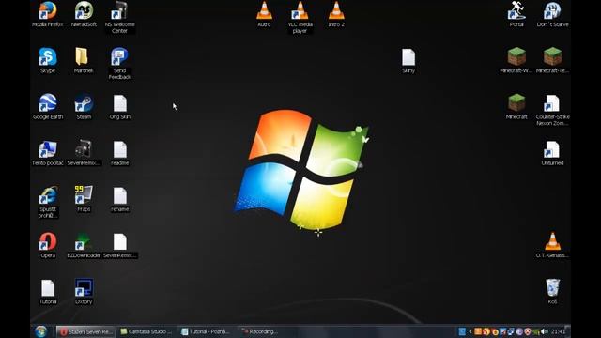601x338 pixels.
Task: Select the Send Feedback shortcut
Action: [119, 64]
